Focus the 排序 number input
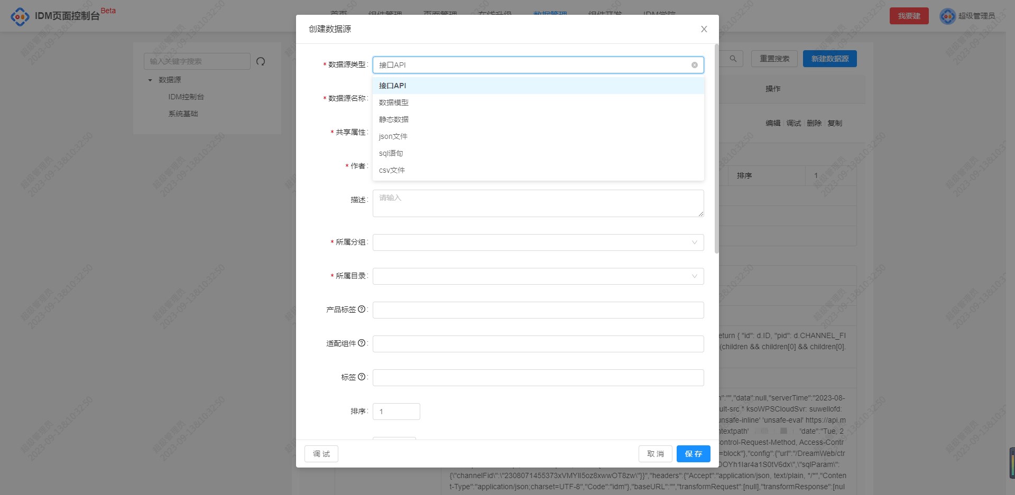Screen dimensions: 1015x495 point(396,412)
